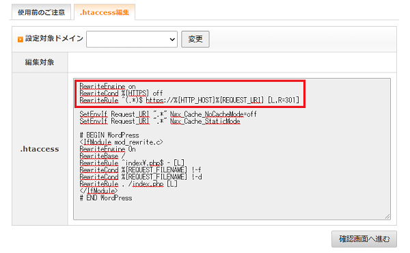410x253 pixels.
Task: Click the textarea resize handle corner
Action: [x=387, y=216]
